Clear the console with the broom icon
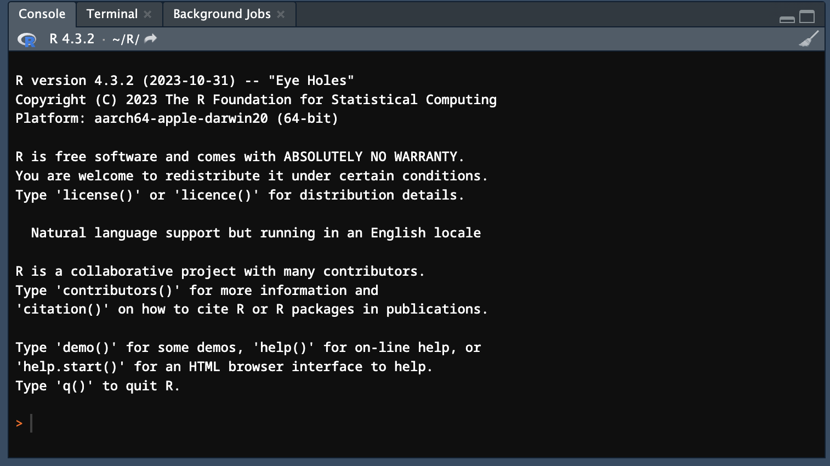830x466 pixels. tap(809, 39)
